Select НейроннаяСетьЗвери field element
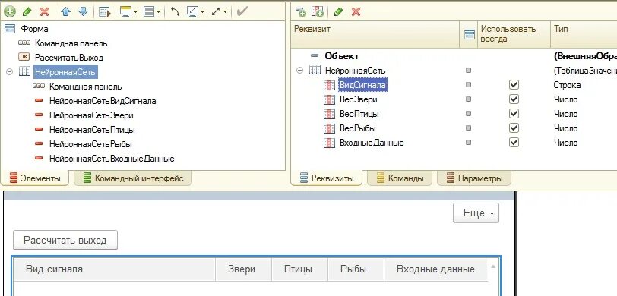 91,115
